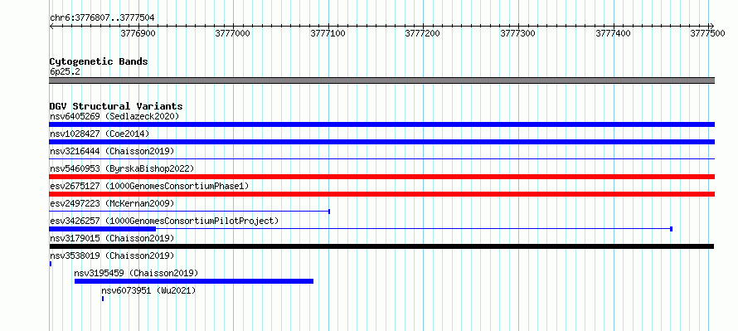Viewport: 738px width, 331px height.
Task: Open esv3426257 (1000GenomesConsortiumPilotProject) label
Action: (x=164, y=221)
